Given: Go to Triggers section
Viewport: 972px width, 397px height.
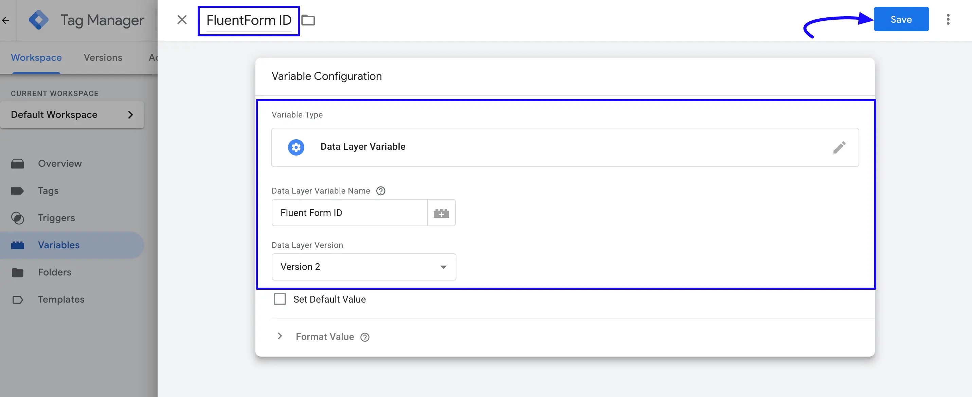Looking at the screenshot, I should pos(56,218).
